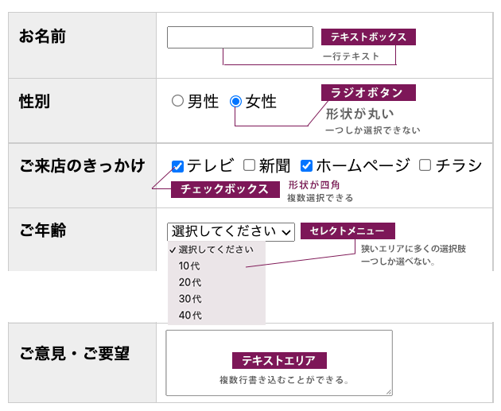Click the セレクトメニュー purple label

[348, 231]
